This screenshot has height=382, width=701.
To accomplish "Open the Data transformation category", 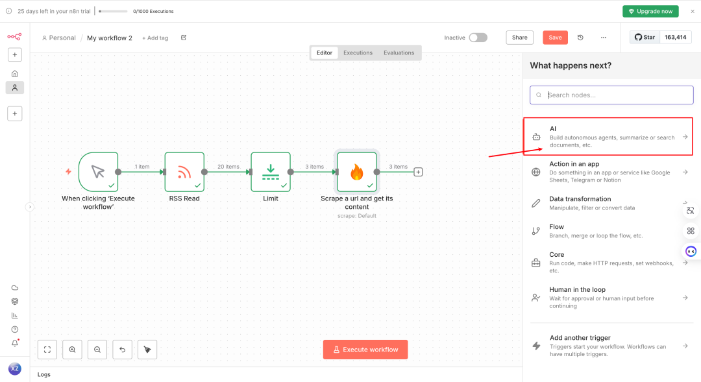I will pyautogui.click(x=611, y=203).
